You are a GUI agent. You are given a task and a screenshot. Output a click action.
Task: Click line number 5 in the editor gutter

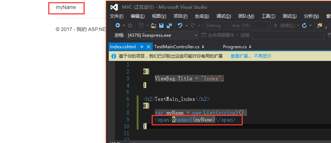coord(128,92)
